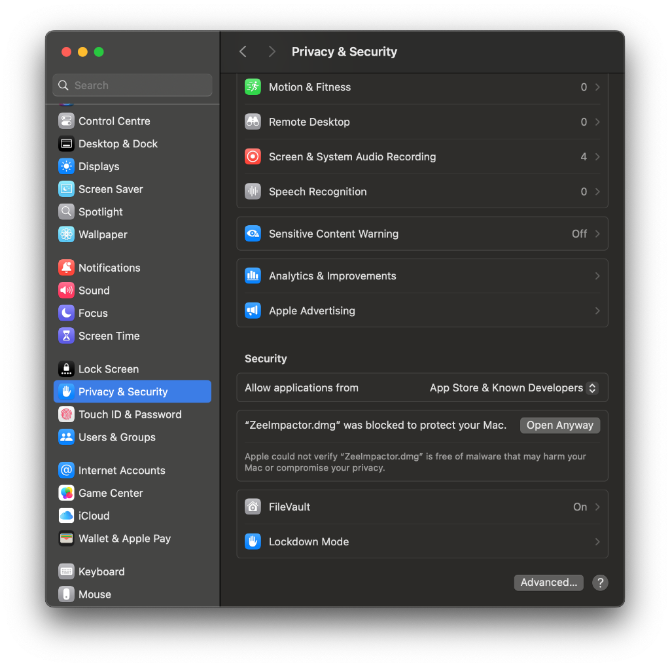Viewport: 670px width, 667px height.
Task: Click Open Anyway for ZeeImpactor.dmg
Action: (x=560, y=425)
